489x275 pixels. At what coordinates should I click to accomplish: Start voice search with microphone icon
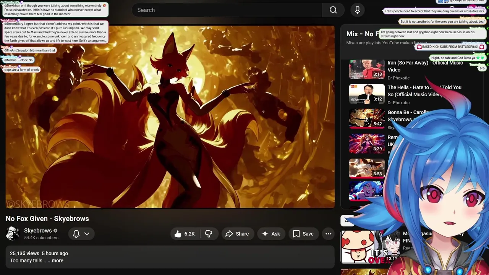pos(357,10)
